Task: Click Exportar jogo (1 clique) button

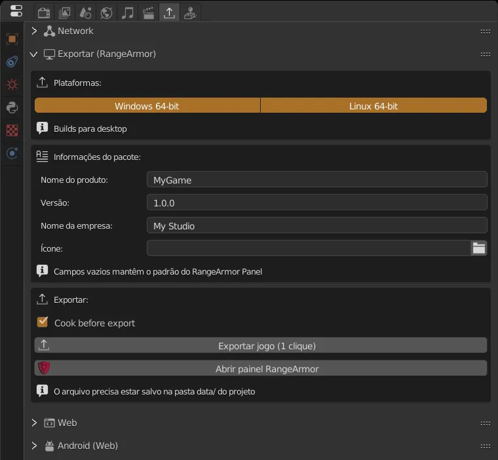Action: (261, 345)
